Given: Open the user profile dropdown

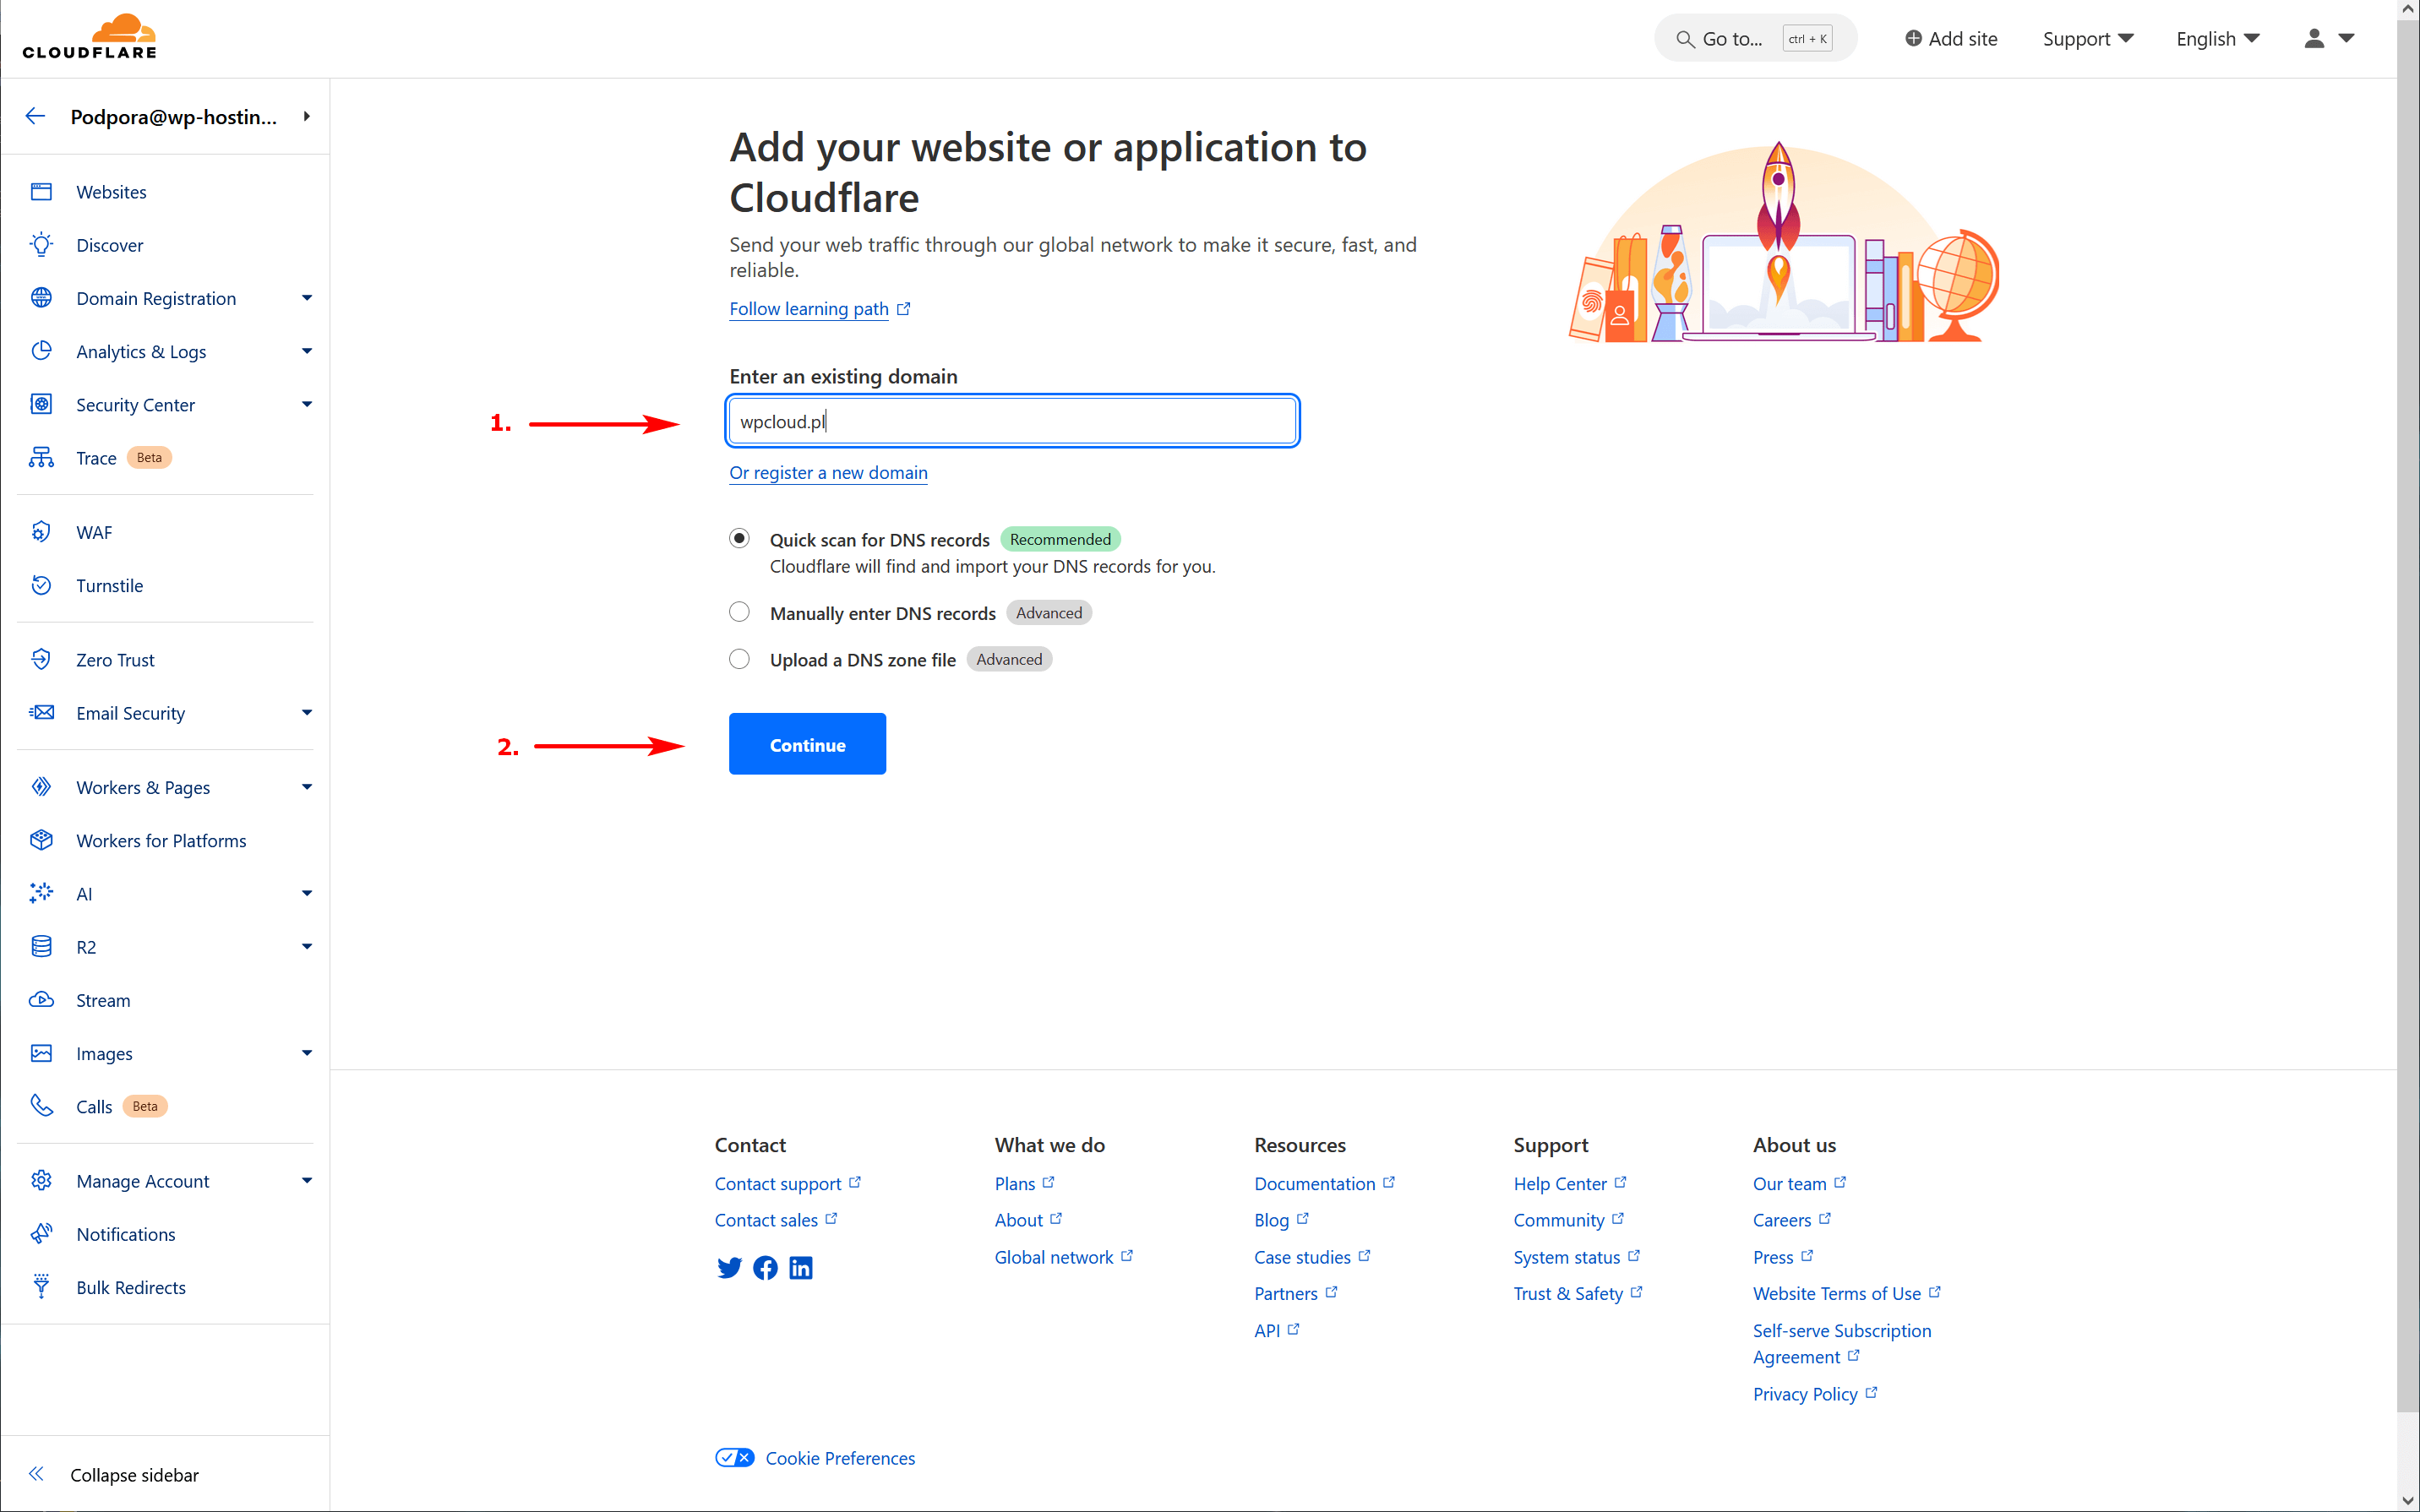Looking at the screenshot, I should (x=2329, y=39).
